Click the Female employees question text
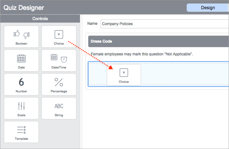Screen dimensions: 229x149 tap(142, 54)
